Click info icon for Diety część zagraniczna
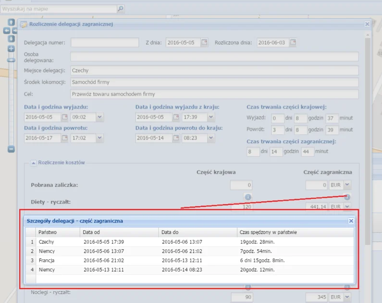382x303 pixels. (347, 197)
